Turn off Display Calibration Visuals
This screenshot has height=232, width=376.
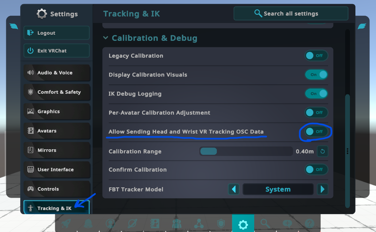316,74
